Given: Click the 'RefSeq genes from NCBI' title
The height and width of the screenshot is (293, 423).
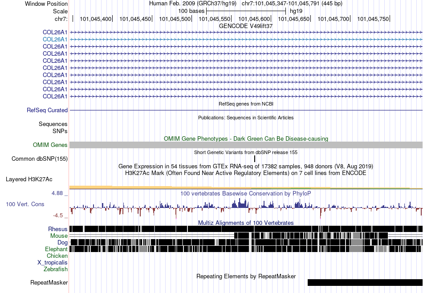Looking at the screenshot, I should 246,104.
